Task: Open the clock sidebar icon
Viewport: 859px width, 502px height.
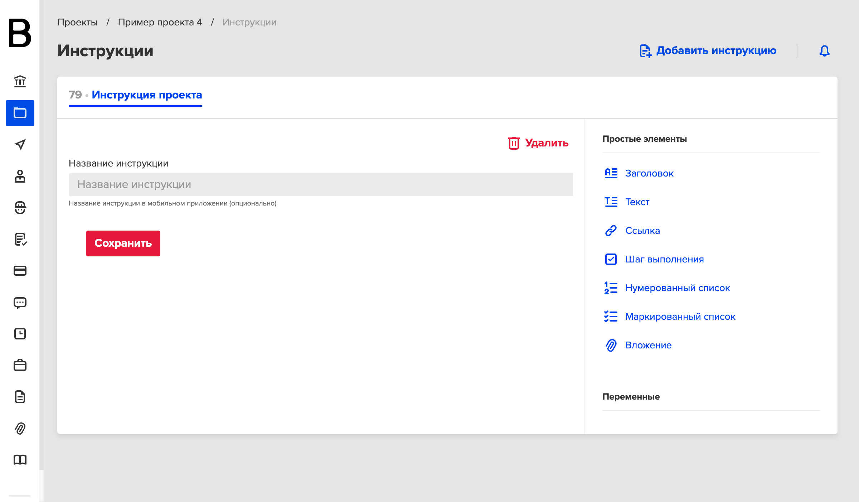Action: tap(20, 334)
